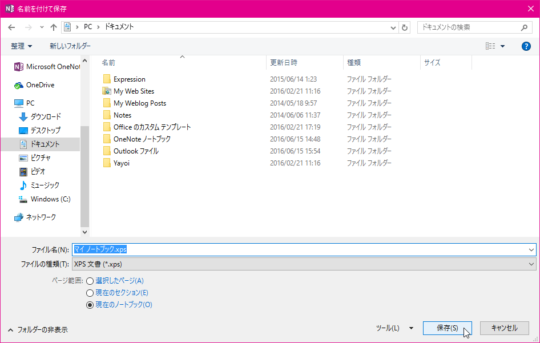This screenshot has height=343, width=540.
Task: Select ドキュメント in sidebar
Action: click(41, 144)
